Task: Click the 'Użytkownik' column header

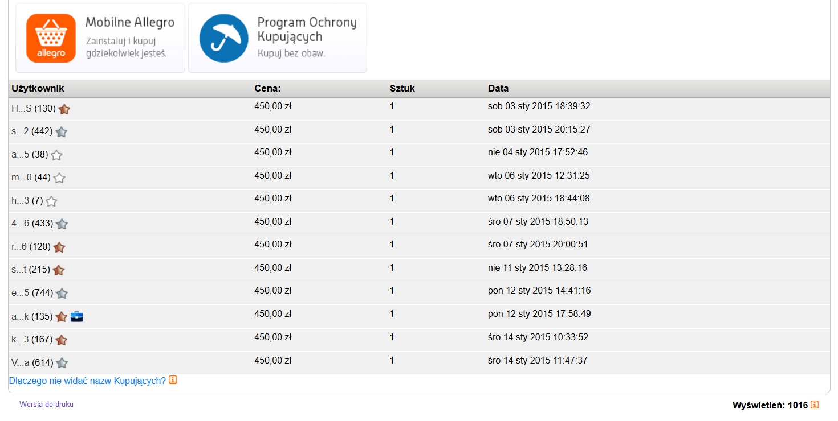Action: click(x=38, y=89)
